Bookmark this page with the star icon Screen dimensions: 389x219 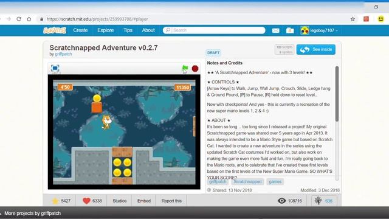click(353, 19)
